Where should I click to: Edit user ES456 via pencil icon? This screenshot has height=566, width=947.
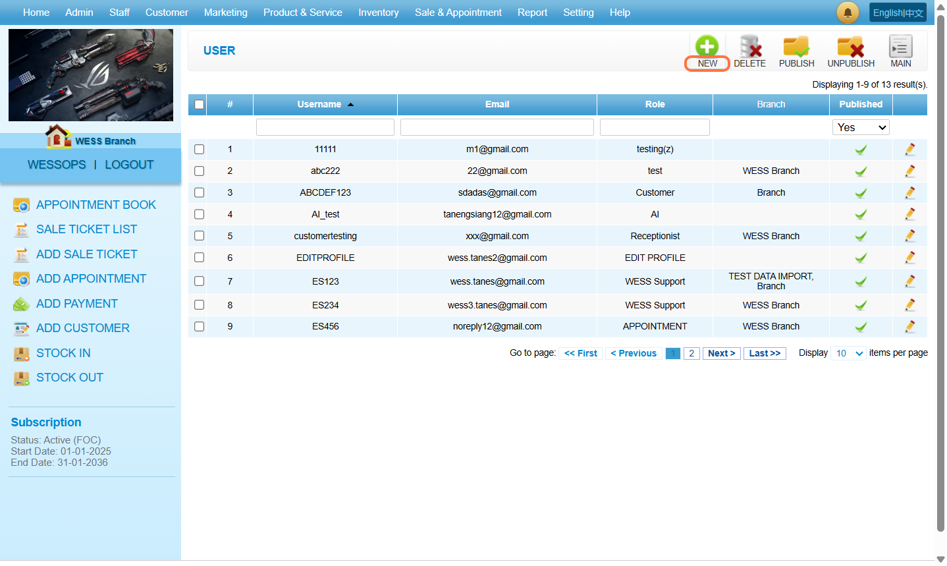pos(910,326)
